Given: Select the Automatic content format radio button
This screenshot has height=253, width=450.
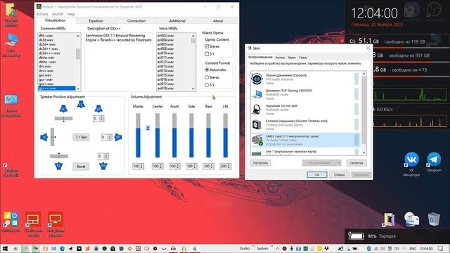Looking at the screenshot, I should click(207, 70).
